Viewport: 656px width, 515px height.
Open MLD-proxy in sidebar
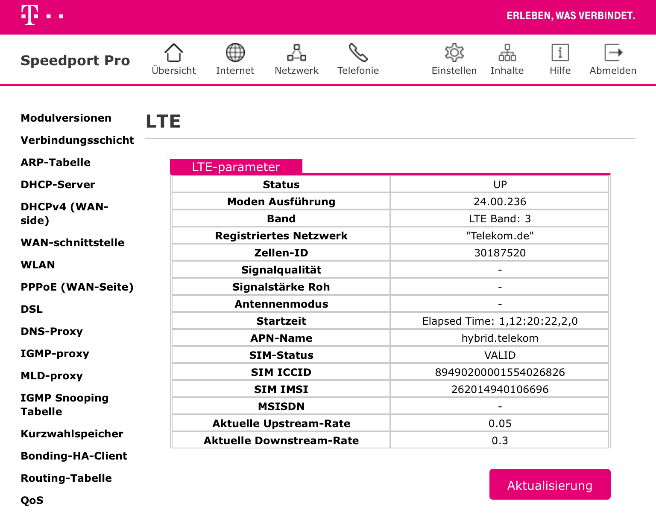point(52,376)
